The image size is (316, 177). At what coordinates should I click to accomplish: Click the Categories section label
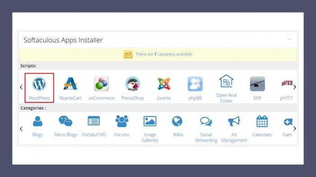33,108
